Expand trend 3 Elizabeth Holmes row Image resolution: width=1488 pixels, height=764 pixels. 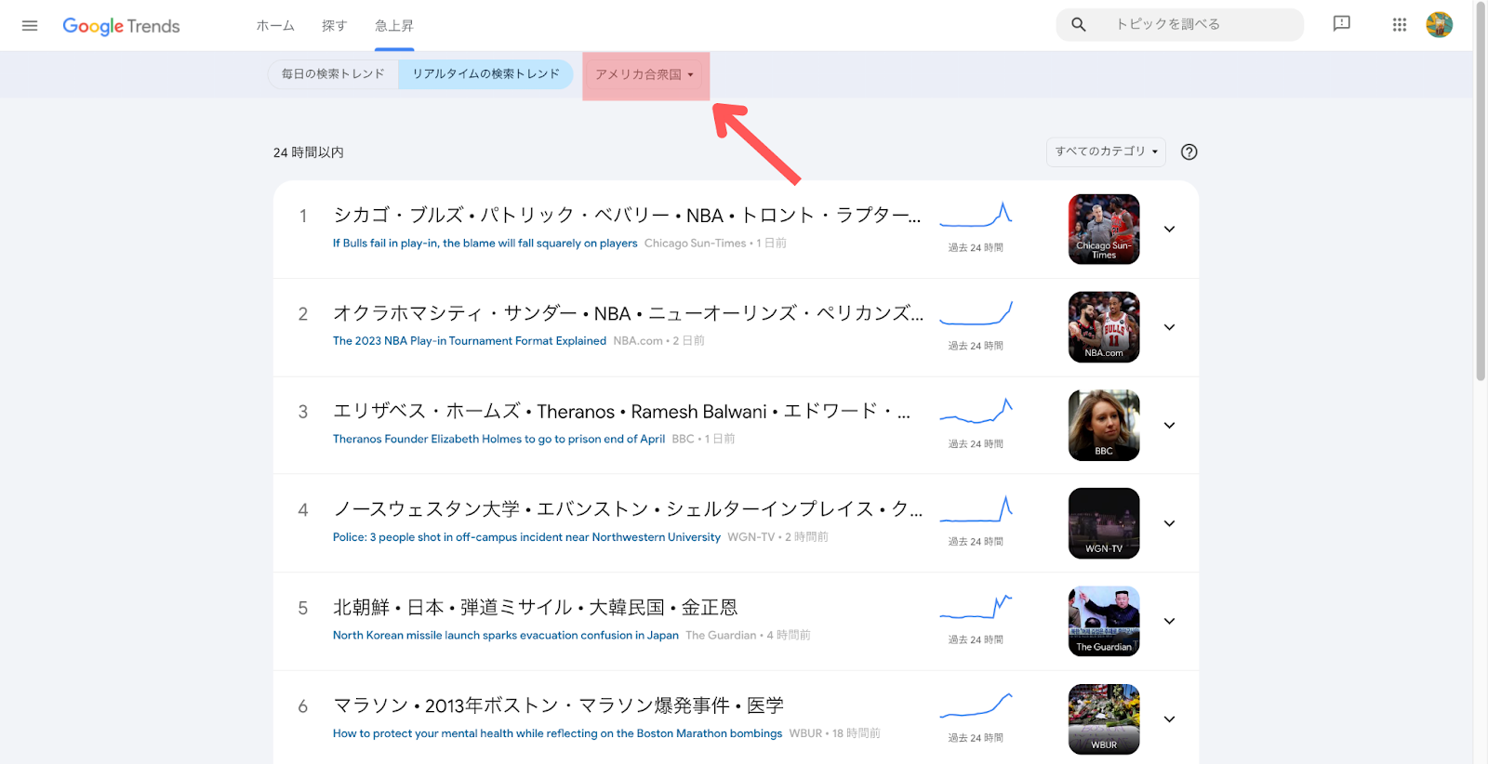coord(1170,426)
